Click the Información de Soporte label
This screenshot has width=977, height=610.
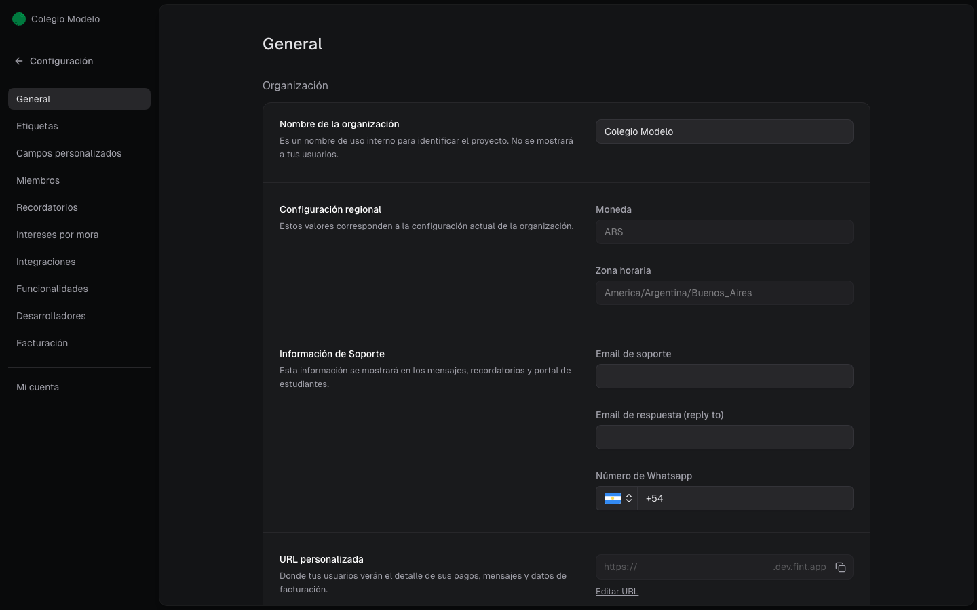coord(332,354)
